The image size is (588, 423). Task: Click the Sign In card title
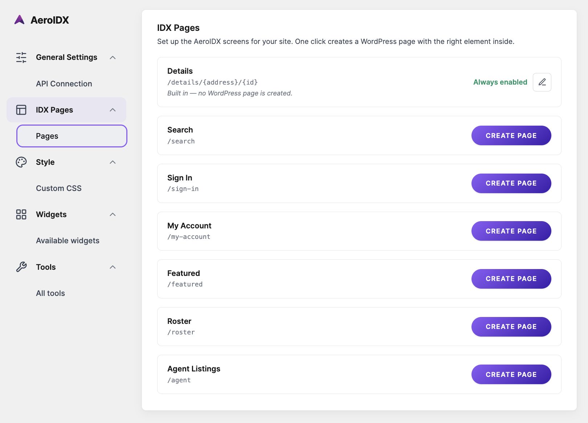click(x=180, y=178)
